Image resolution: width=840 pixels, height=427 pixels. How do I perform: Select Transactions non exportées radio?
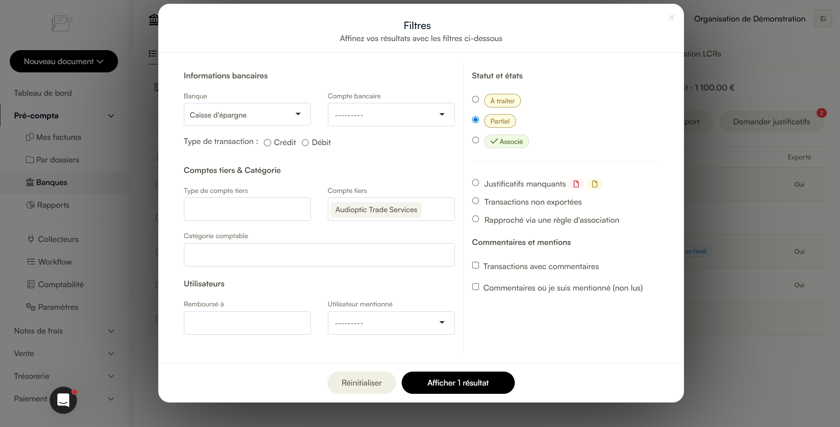coord(476,201)
